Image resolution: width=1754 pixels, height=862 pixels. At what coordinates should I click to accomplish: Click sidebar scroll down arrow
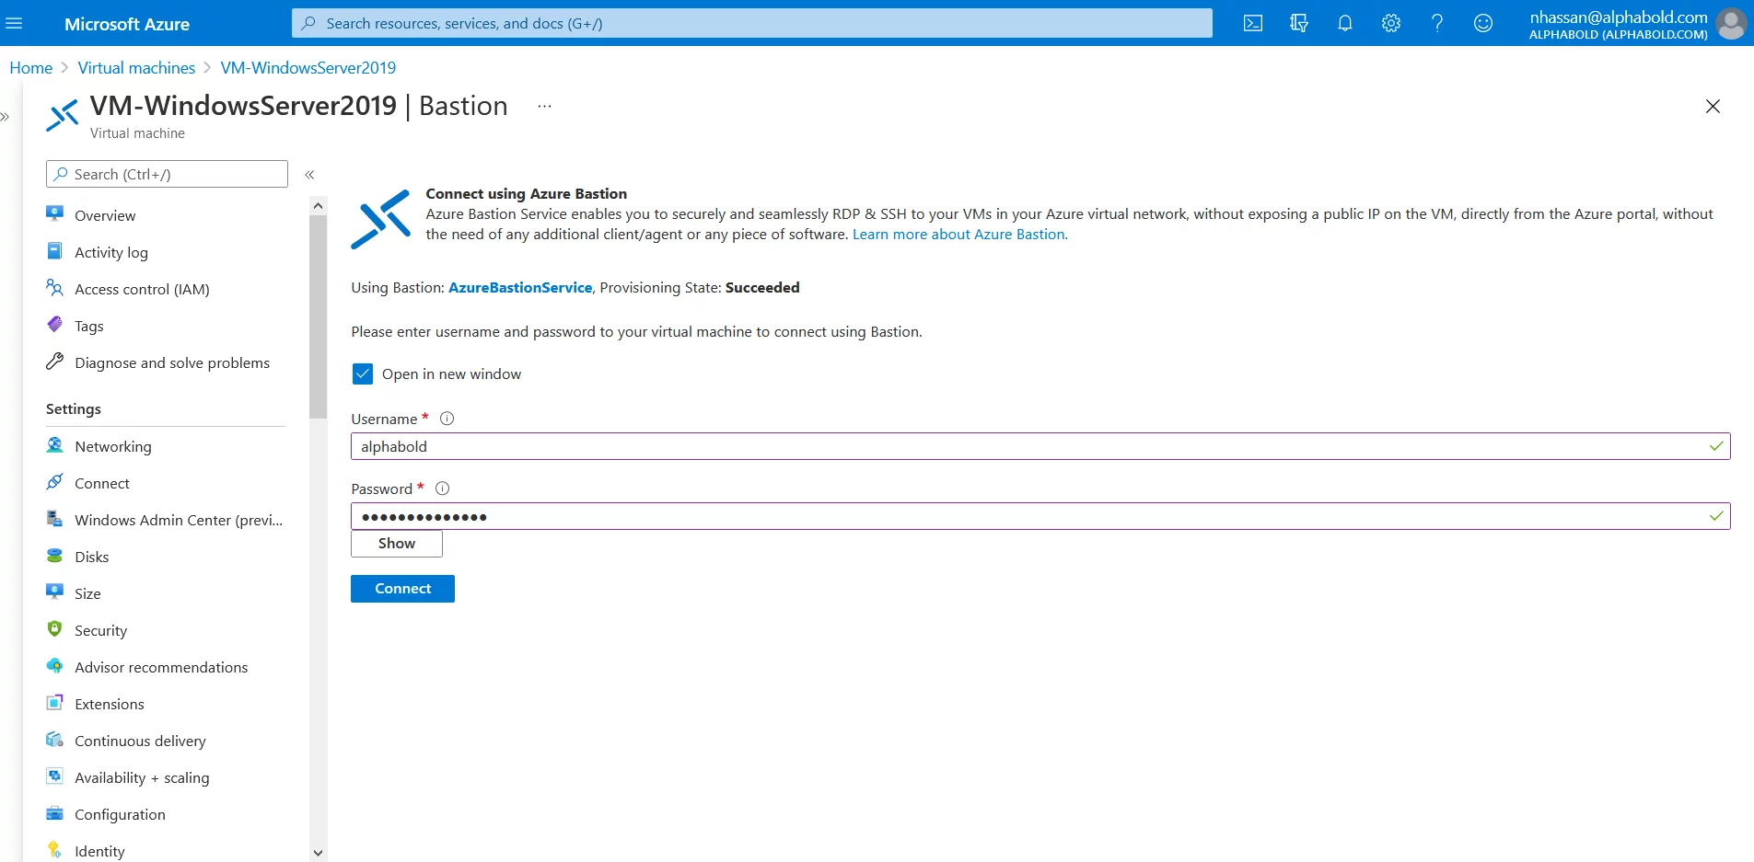pos(319,853)
